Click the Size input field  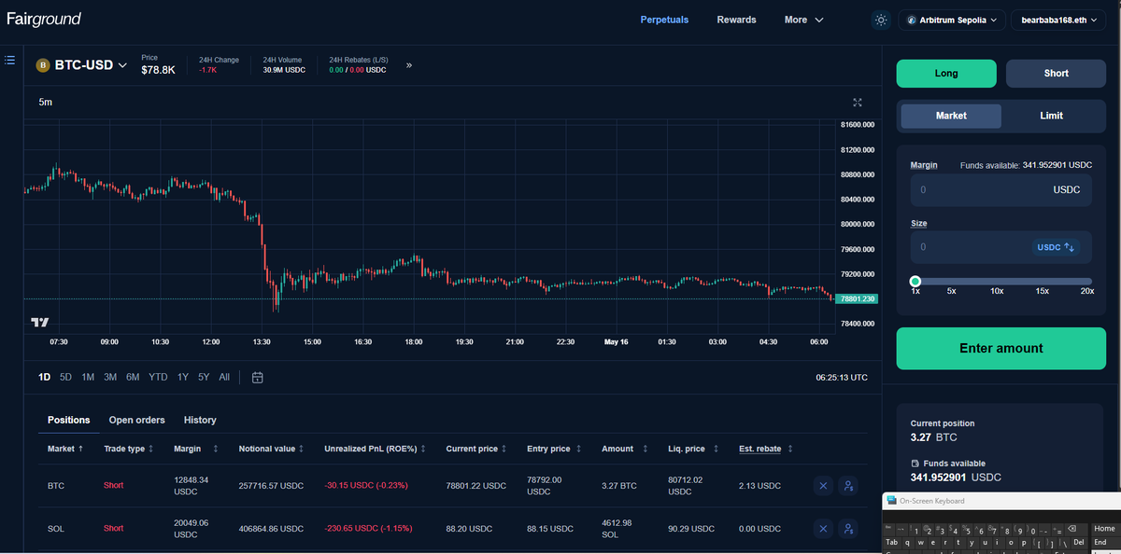1000,246
